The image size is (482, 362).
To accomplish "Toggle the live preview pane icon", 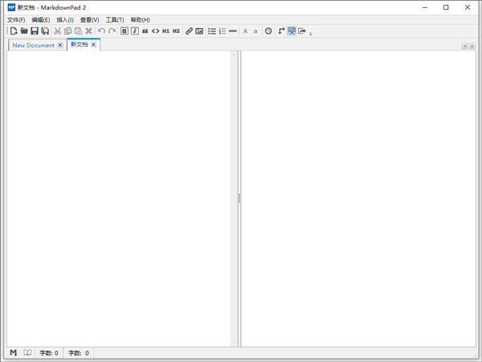I will click(x=292, y=31).
